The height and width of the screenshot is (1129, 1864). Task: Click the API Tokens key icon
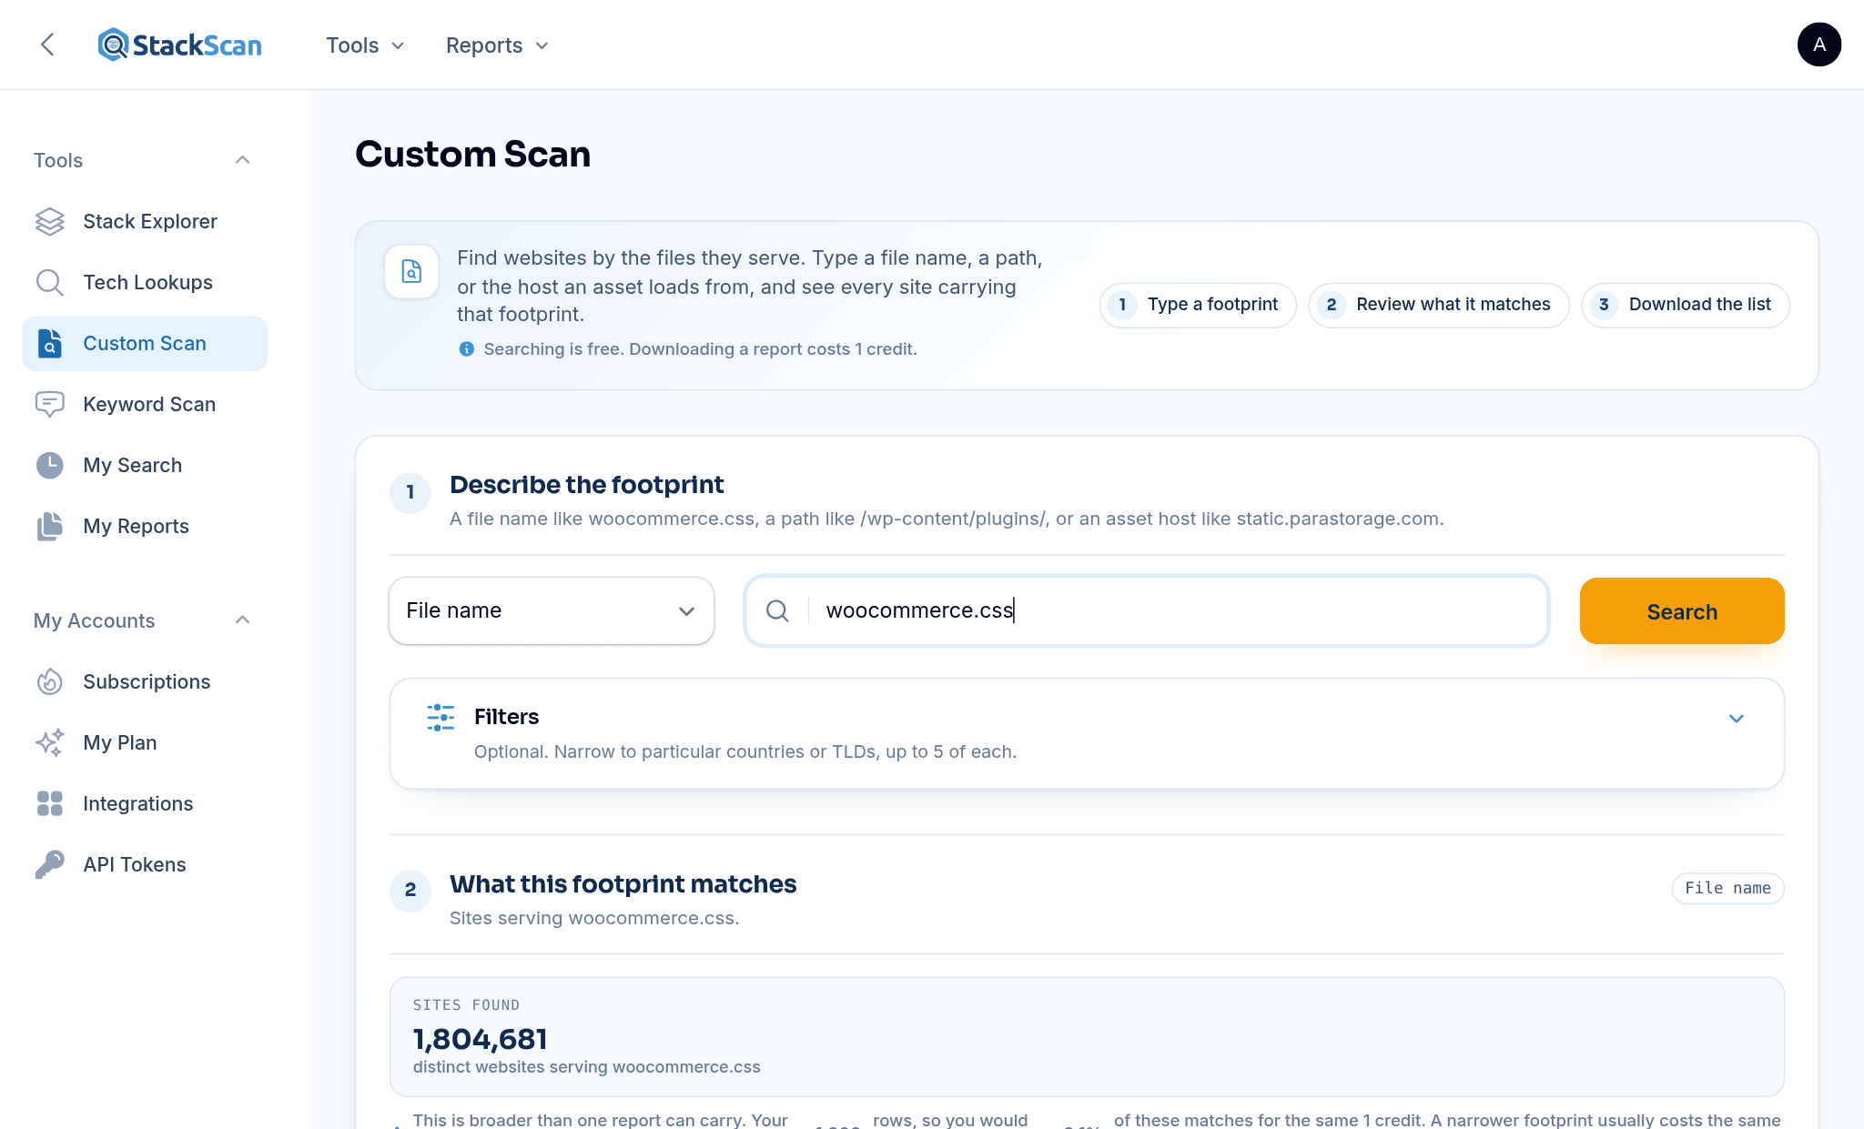(49, 864)
